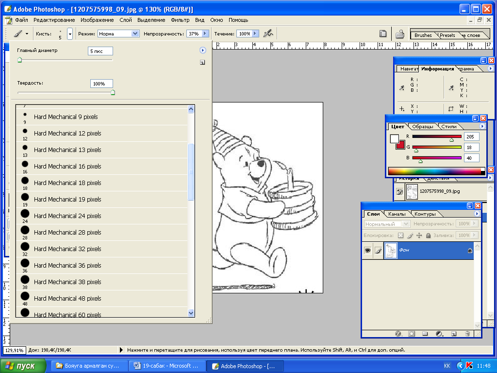Click the Adobe Photoshop taskbar button
This screenshot has width=497, height=373.
point(245,366)
